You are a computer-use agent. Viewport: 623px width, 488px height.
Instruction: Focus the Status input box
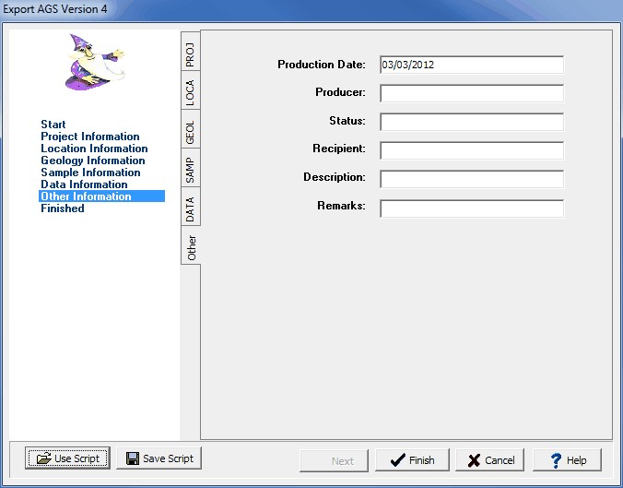pos(471,122)
